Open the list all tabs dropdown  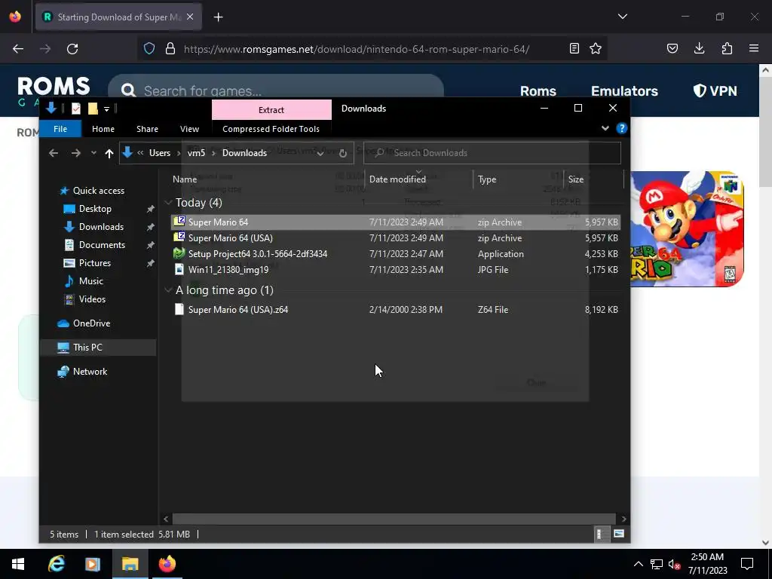click(x=623, y=17)
